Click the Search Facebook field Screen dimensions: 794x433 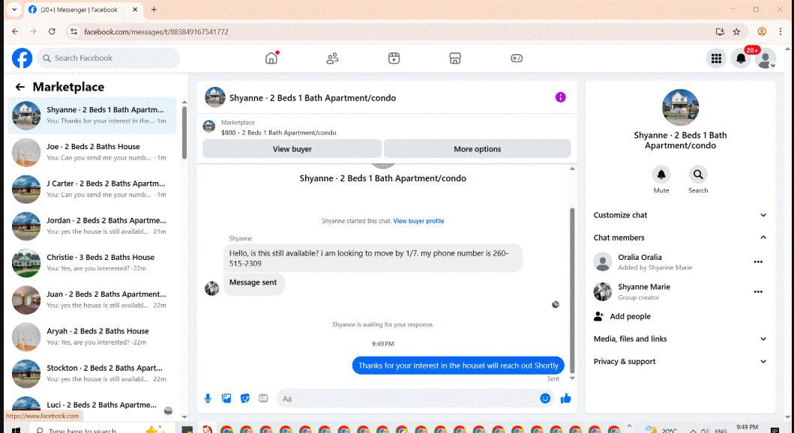(x=109, y=58)
